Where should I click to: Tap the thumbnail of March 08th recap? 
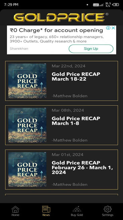27,125
